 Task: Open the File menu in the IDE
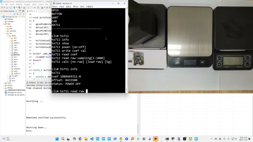pyautogui.click(x=2, y=4)
